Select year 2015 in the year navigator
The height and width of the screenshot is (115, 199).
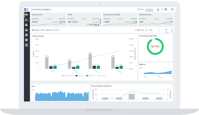(x=143, y=30)
